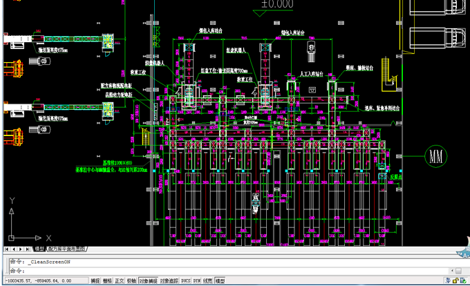The width and height of the screenshot is (470, 286).
Task: Toggle 线宽 lineweight display button
Action: 207,281
